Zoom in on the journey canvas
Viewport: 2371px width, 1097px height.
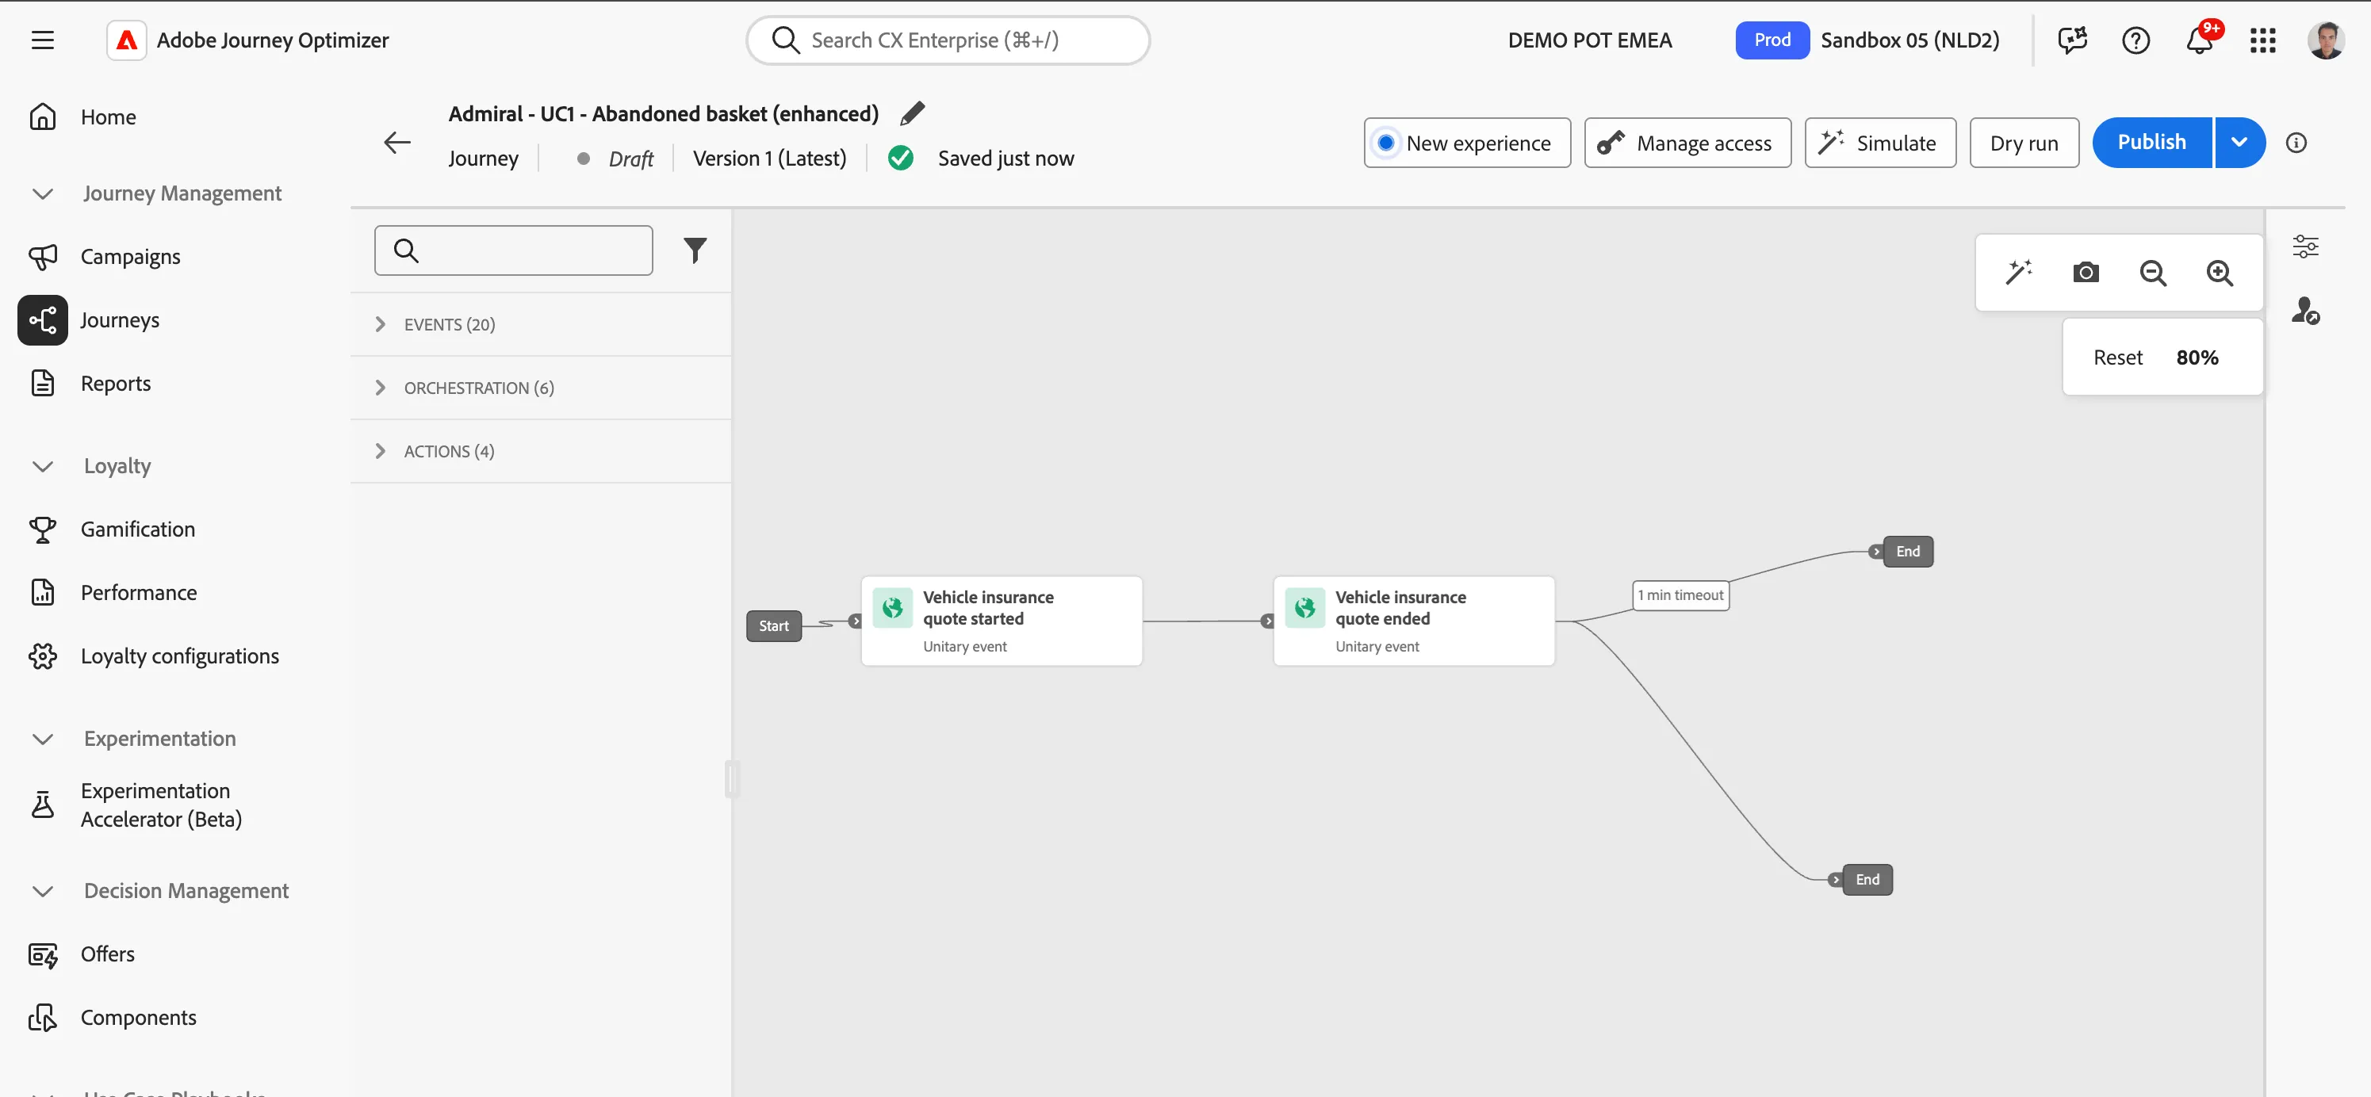[x=2219, y=273]
